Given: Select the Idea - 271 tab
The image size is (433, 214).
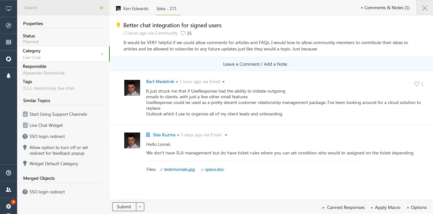Looking at the screenshot, I should coord(166,9).
